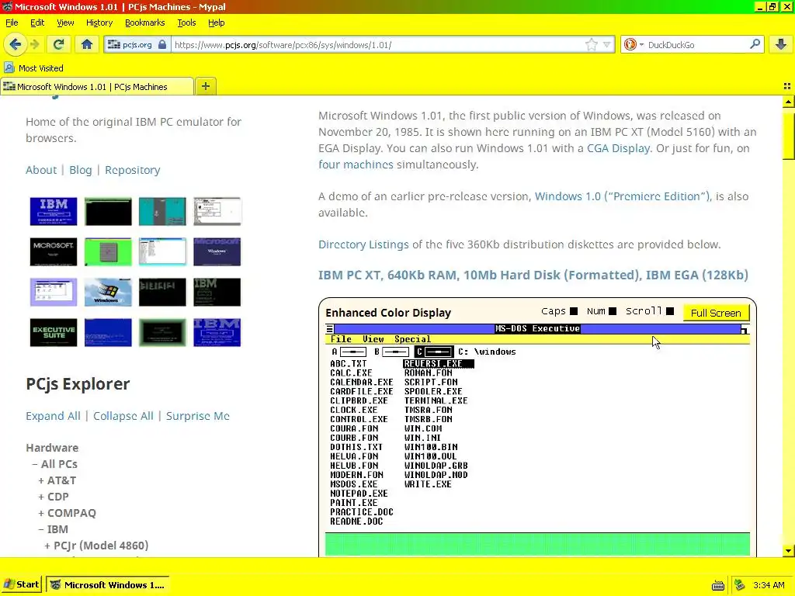The image size is (795, 596).
Task: Open the Windows Start button
Action: click(x=21, y=584)
